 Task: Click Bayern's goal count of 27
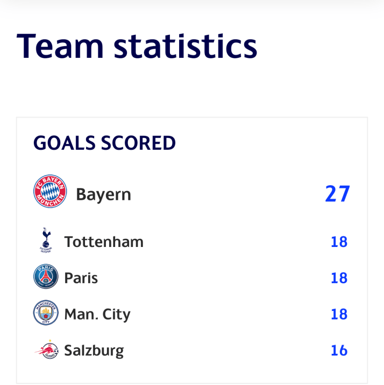[x=337, y=194]
